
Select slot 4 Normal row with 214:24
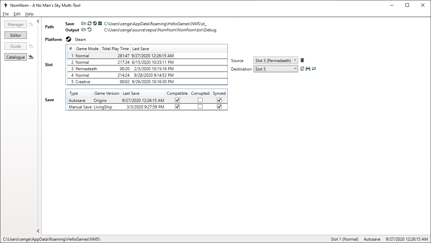pyautogui.click(x=146, y=75)
